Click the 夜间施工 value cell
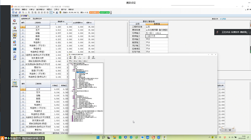The image size is (251, 140). (x=157, y=39)
